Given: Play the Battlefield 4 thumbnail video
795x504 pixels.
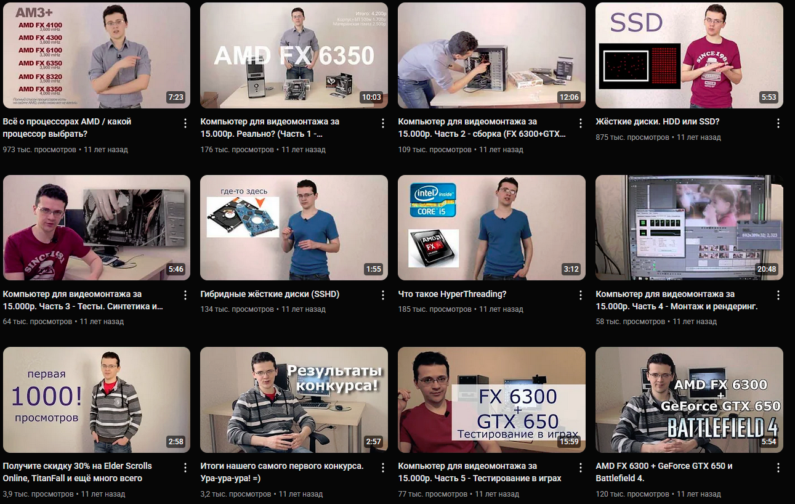Looking at the screenshot, I should [x=690, y=399].
